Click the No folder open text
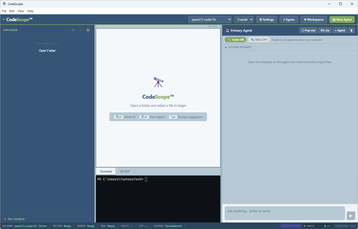 tap(47, 43)
